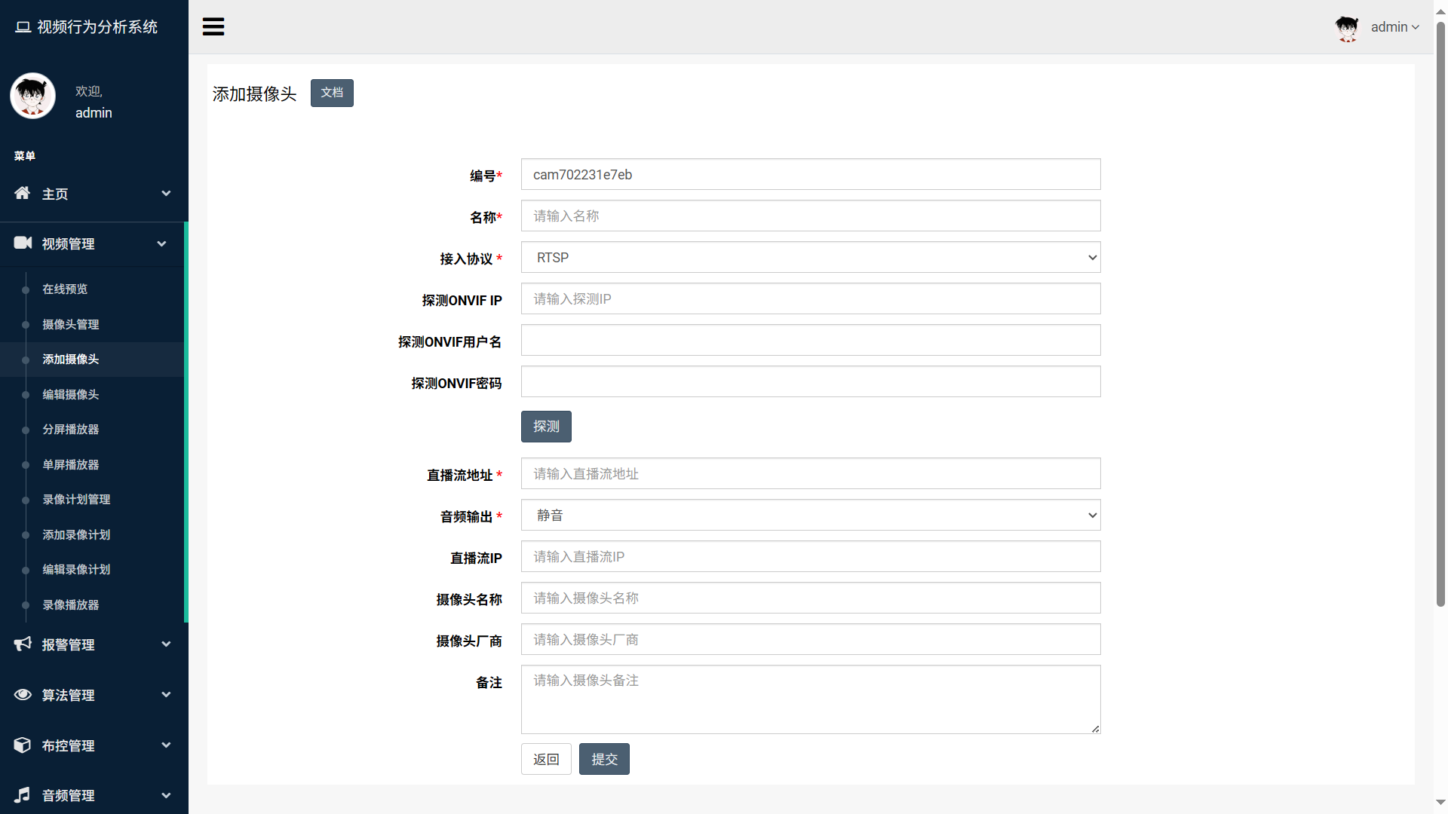
Task: Click the video camera icon for 视频管理
Action: tap(23, 243)
